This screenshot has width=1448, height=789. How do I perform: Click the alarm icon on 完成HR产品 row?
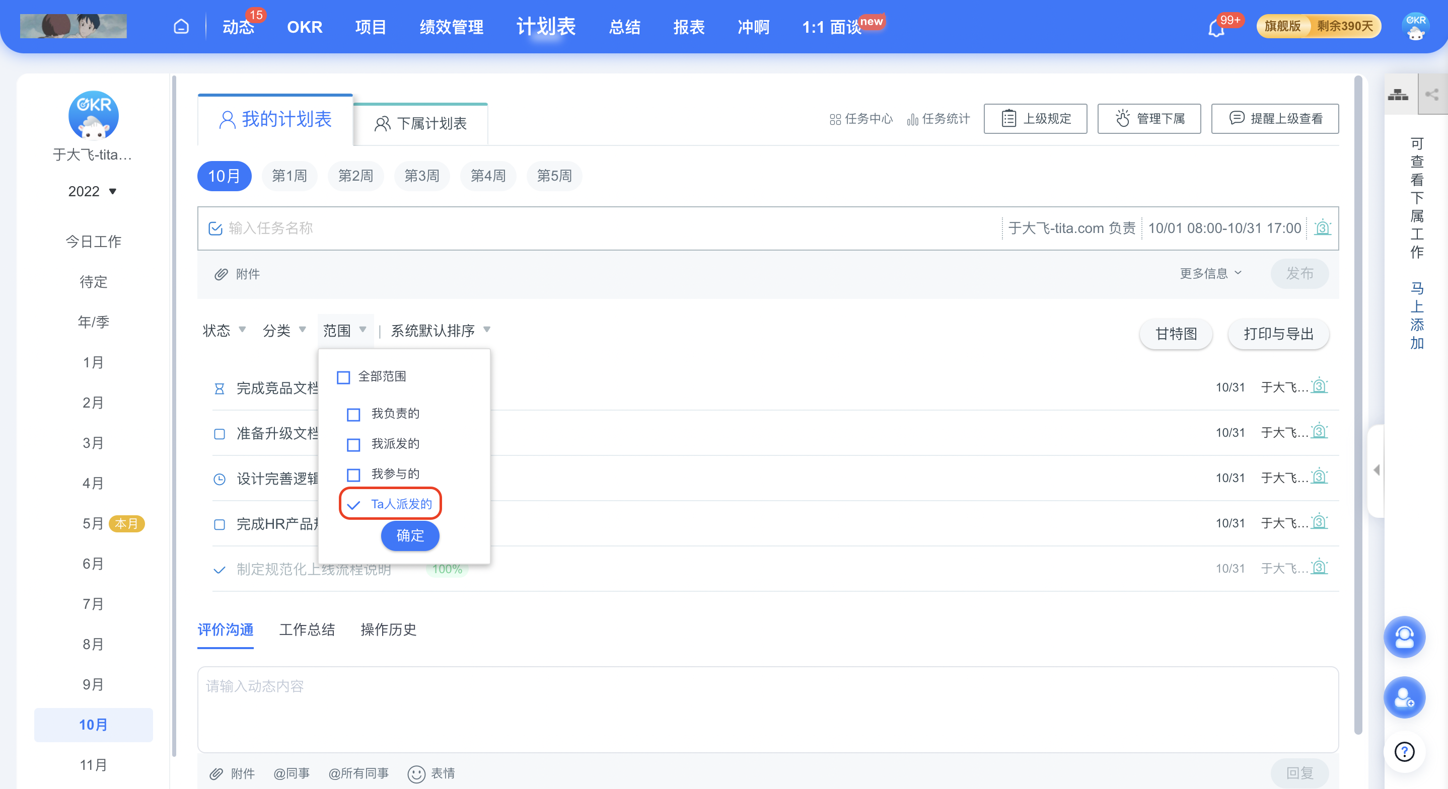[1319, 522]
